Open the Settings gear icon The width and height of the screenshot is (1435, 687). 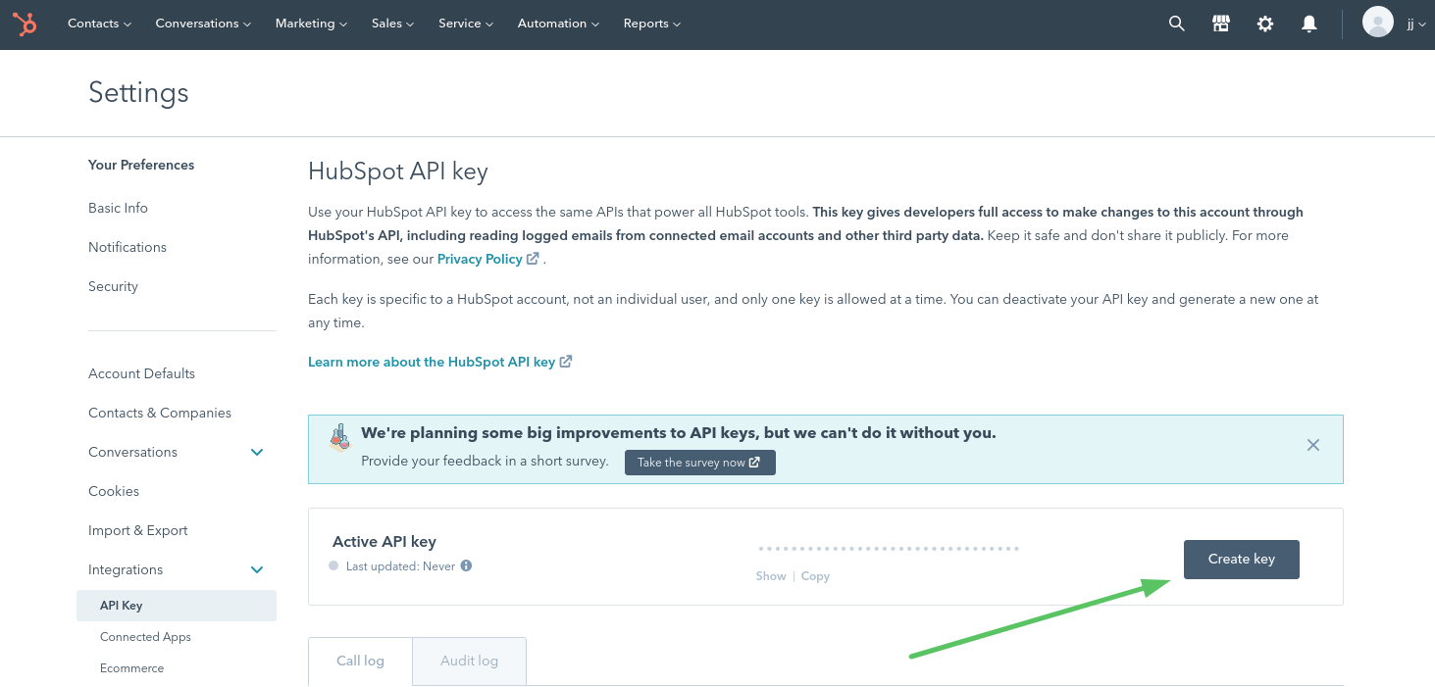point(1265,24)
